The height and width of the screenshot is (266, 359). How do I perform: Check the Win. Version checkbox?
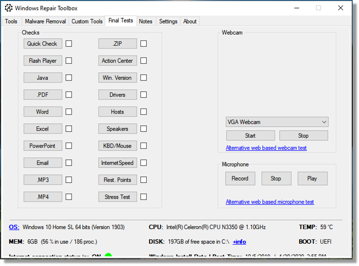(x=144, y=78)
